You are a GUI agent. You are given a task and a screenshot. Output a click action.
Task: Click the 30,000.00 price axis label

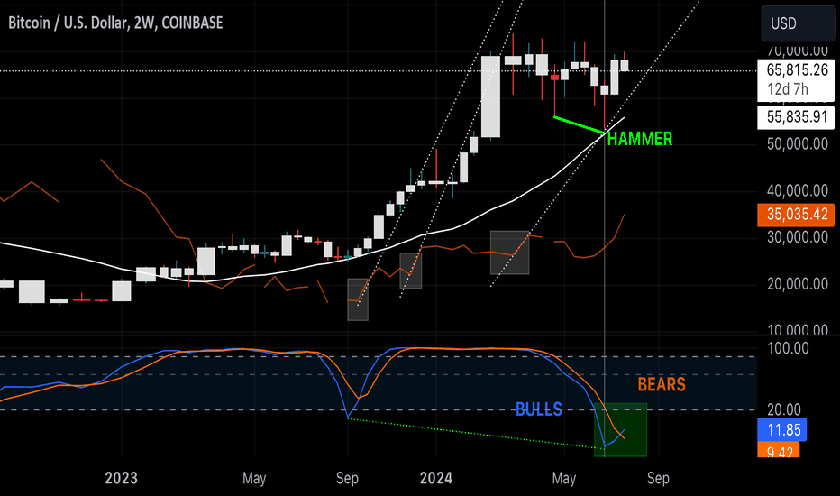797,237
